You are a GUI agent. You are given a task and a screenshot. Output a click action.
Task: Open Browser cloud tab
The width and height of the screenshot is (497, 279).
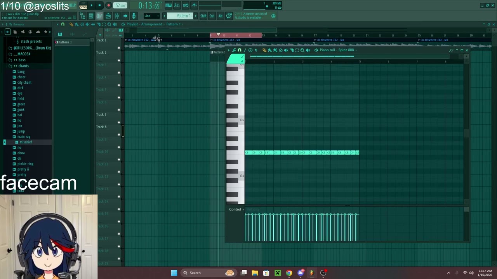click(38, 32)
